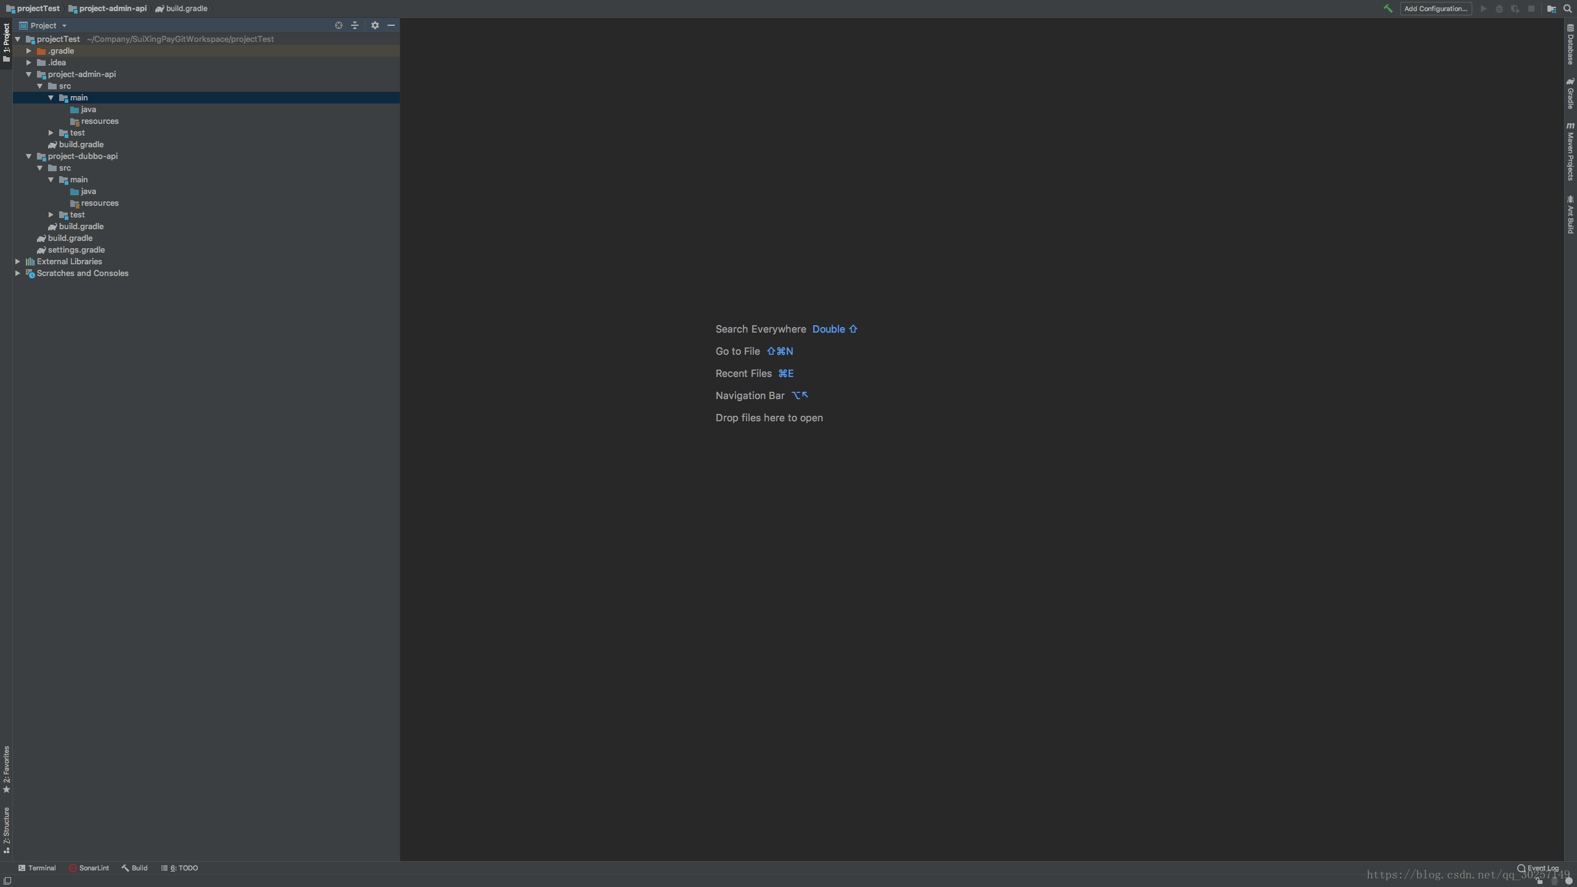Click the Favorites icon on left sidebar

pyautogui.click(x=7, y=769)
